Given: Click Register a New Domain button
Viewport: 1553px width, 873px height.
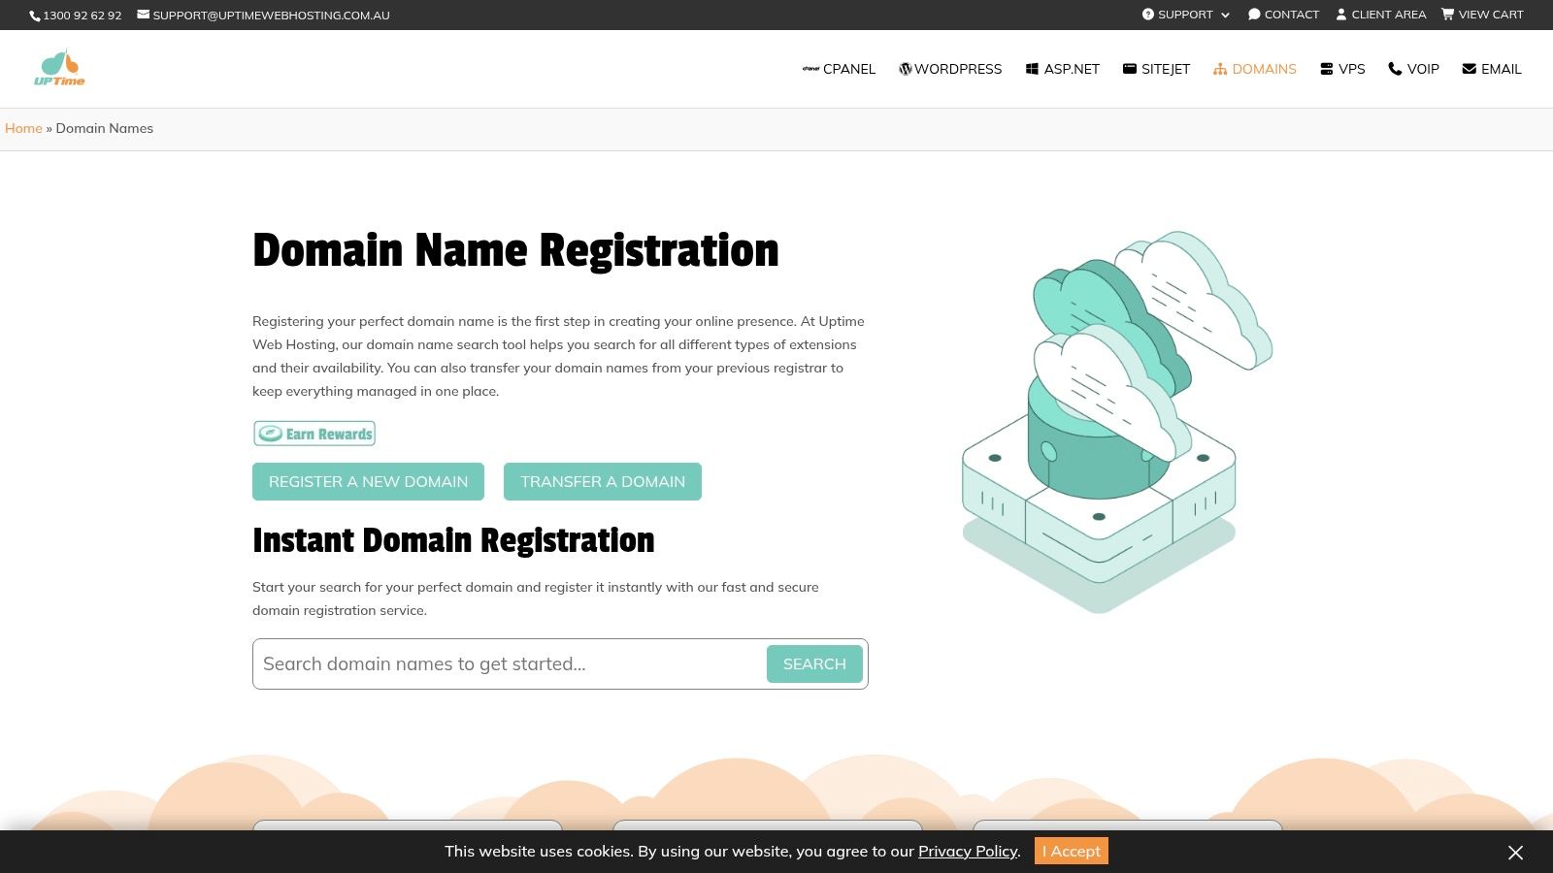Looking at the screenshot, I should pos(368,481).
